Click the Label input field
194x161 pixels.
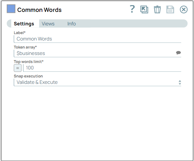pyautogui.click(x=97, y=39)
